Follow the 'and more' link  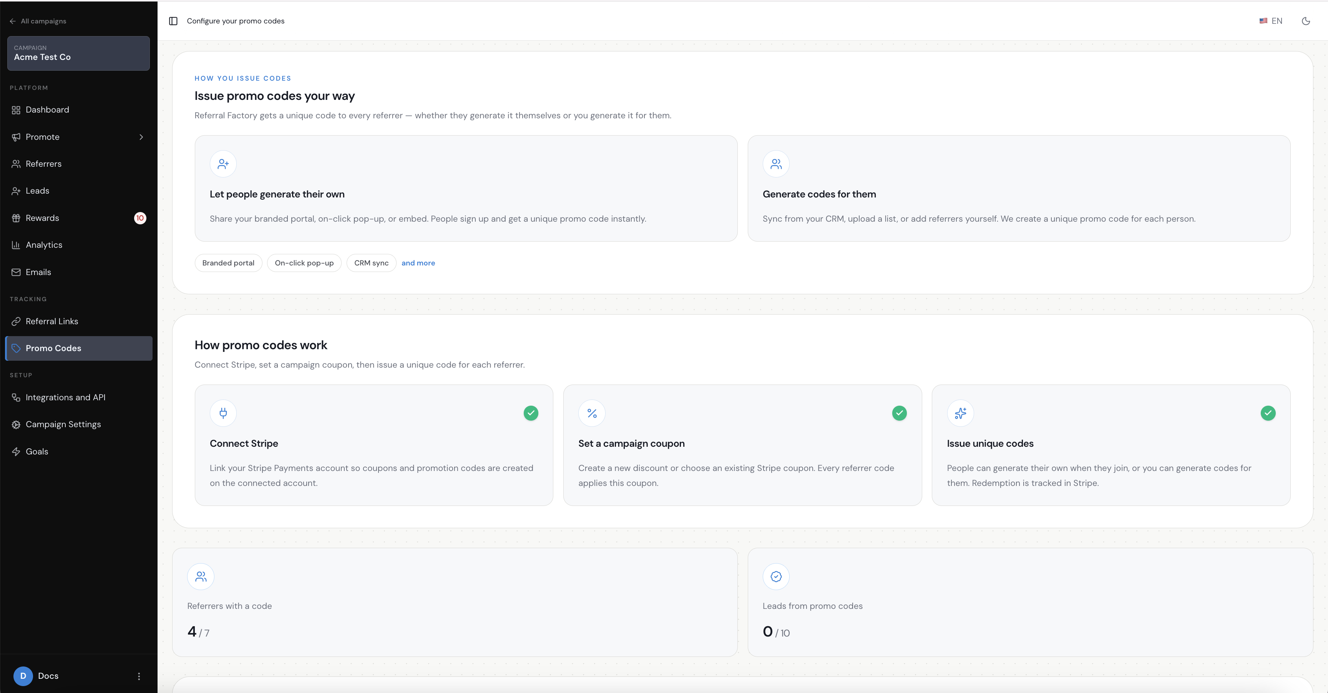point(418,263)
